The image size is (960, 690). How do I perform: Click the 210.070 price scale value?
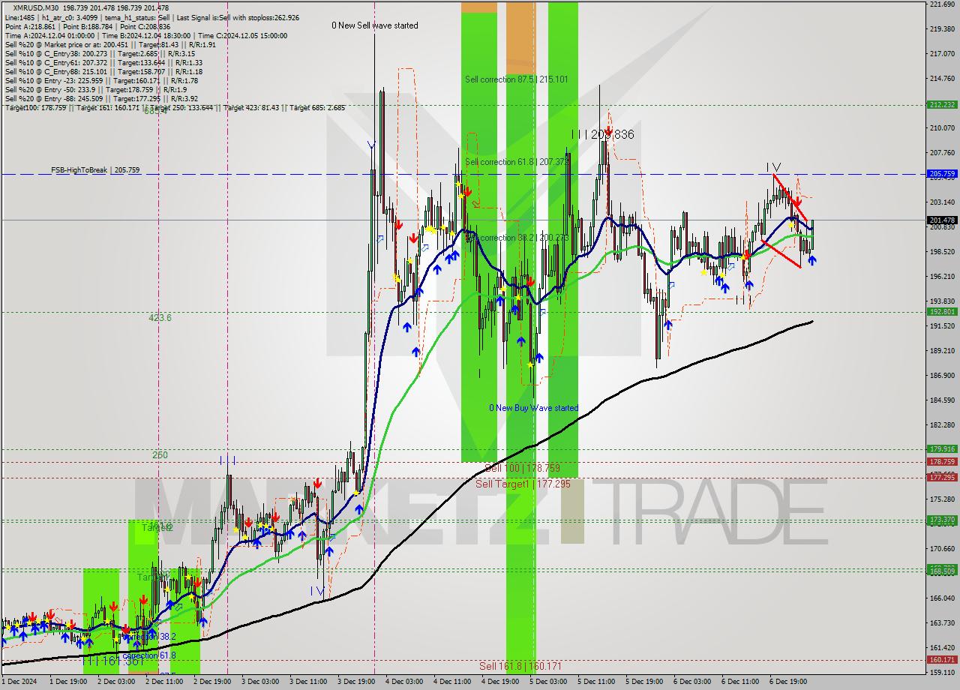click(x=941, y=128)
